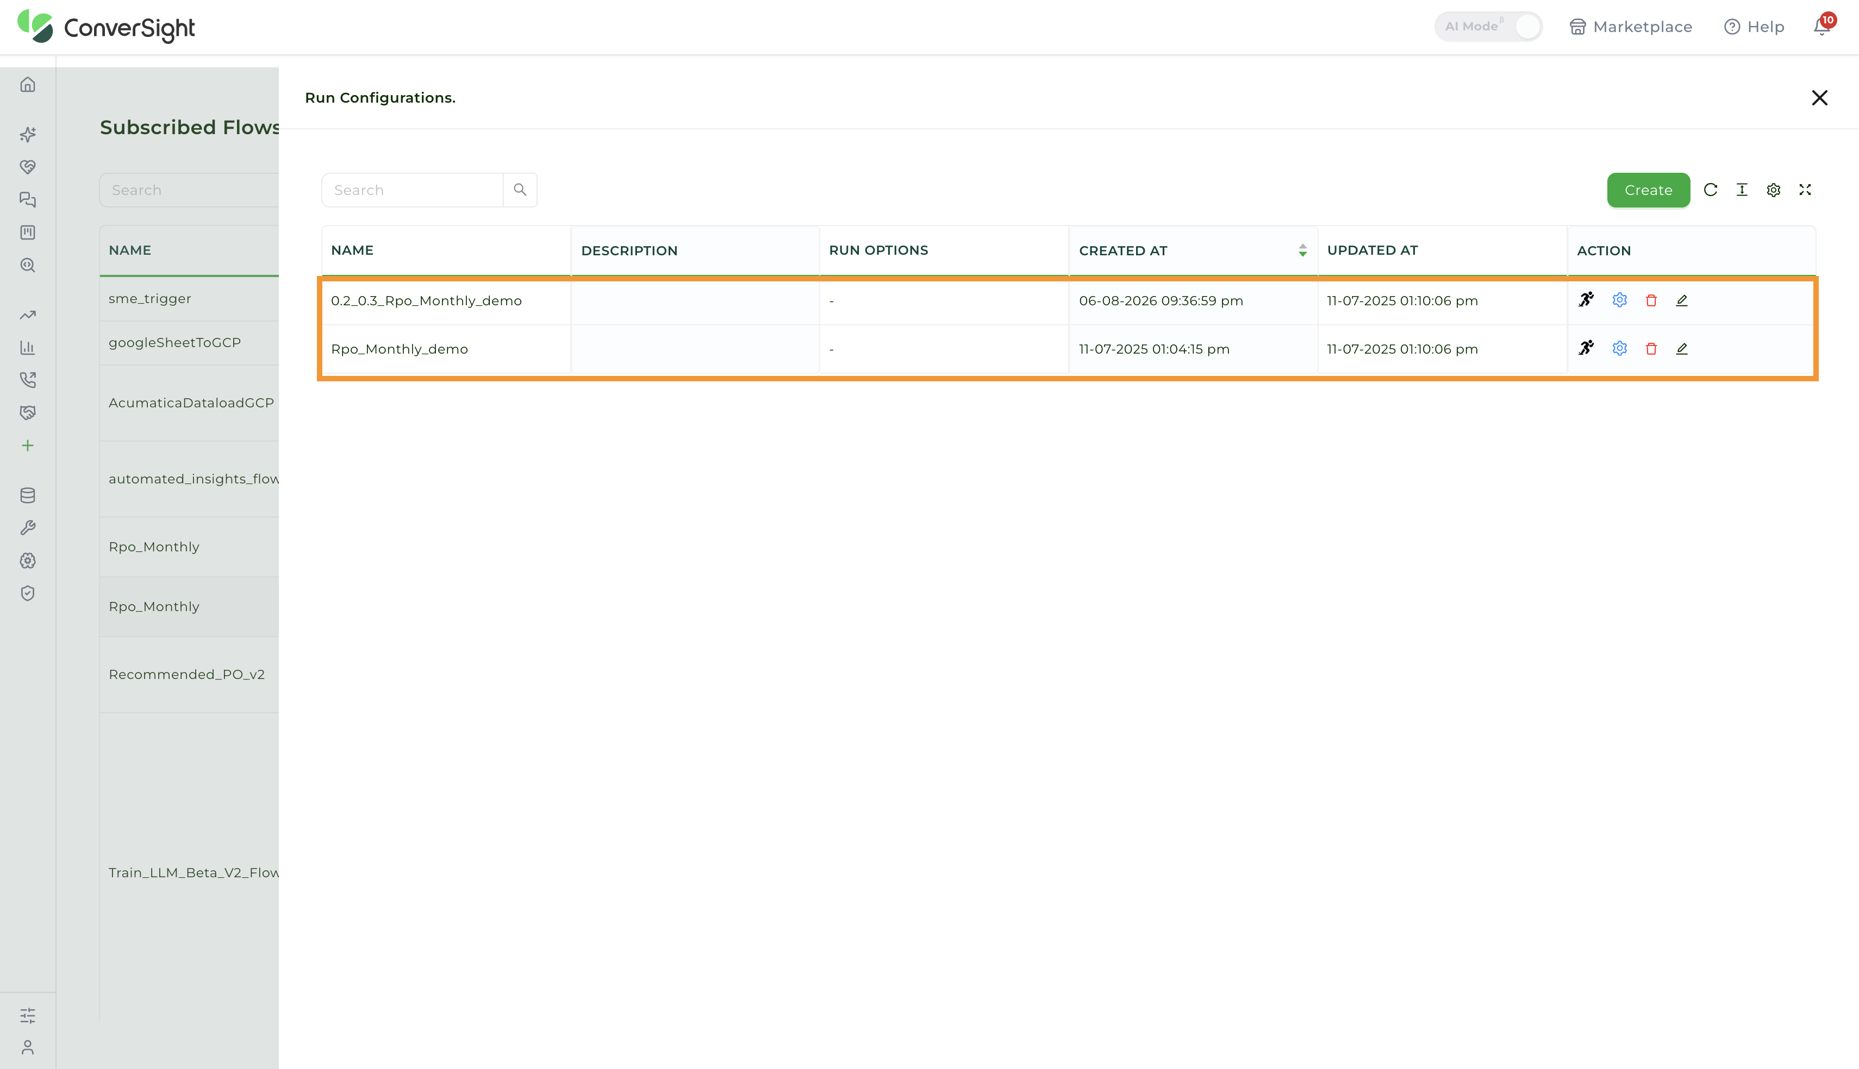Open settings gear for Rpo_Monthly_demo row
Screen dimensions: 1859x1069
point(1619,348)
